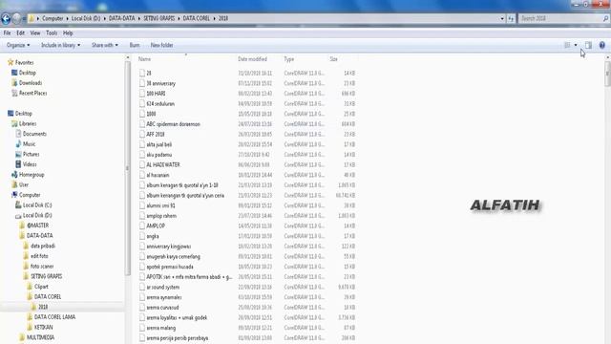Select anniversary kingjowes file
Image resolution: width=611 pixels, height=344 pixels.
168,247
